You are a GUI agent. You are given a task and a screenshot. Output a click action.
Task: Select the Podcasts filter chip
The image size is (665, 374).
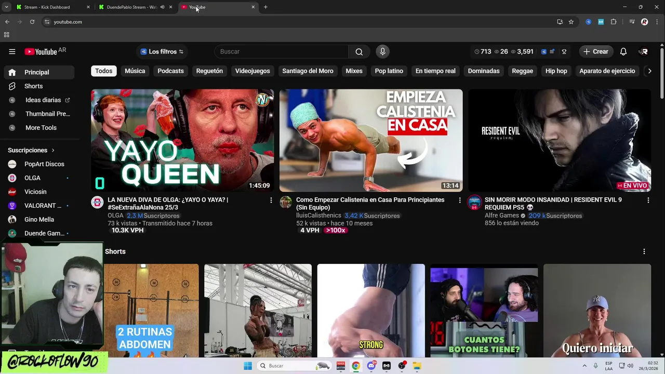[x=170, y=71]
